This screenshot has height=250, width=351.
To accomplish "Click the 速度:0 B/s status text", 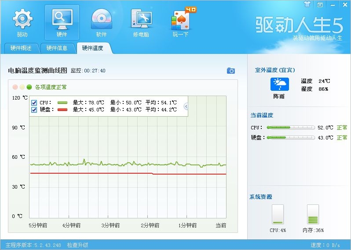I will click(325, 245).
